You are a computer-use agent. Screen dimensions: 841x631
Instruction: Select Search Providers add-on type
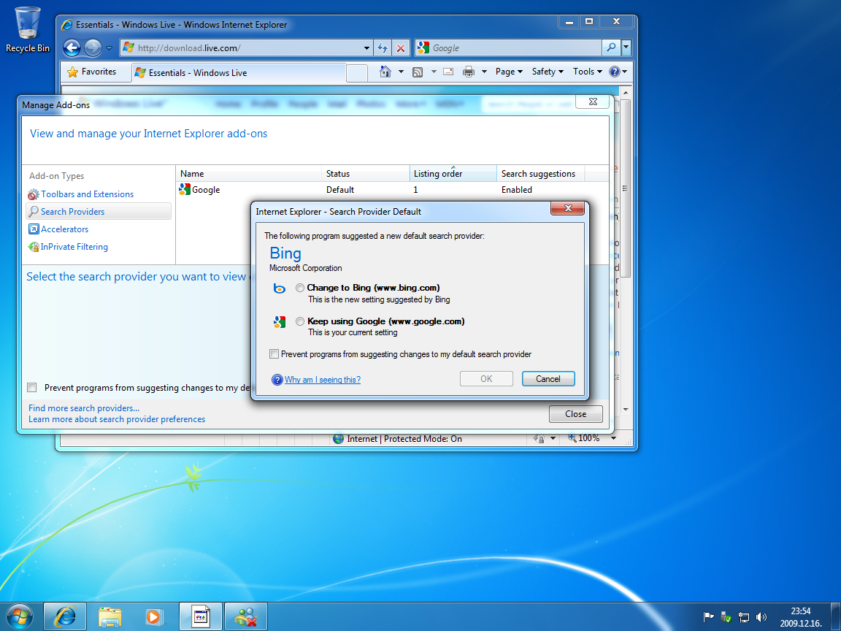(x=99, y=211)
